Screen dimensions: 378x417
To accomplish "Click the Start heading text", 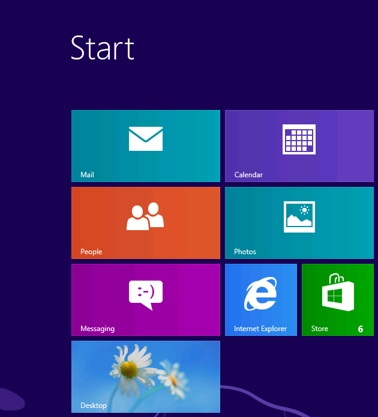I will pyautogui.click(x=103, y=49).
